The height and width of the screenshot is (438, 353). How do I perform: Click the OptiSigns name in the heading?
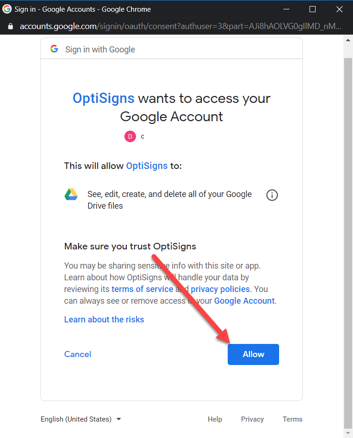(103, 98)
